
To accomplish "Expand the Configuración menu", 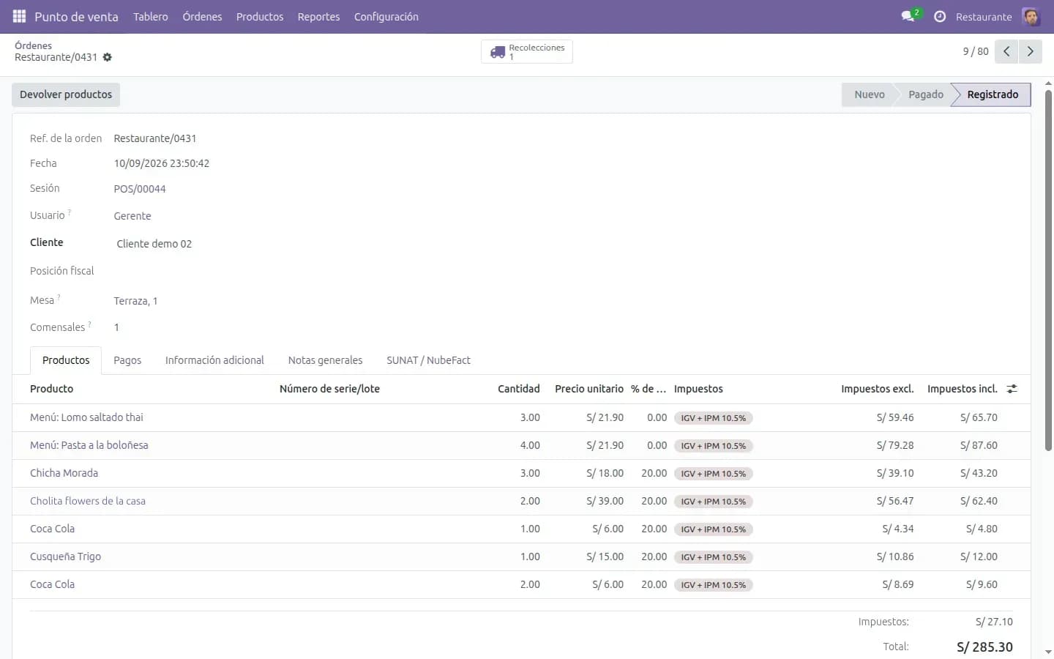I will click(x=386, y=16).
